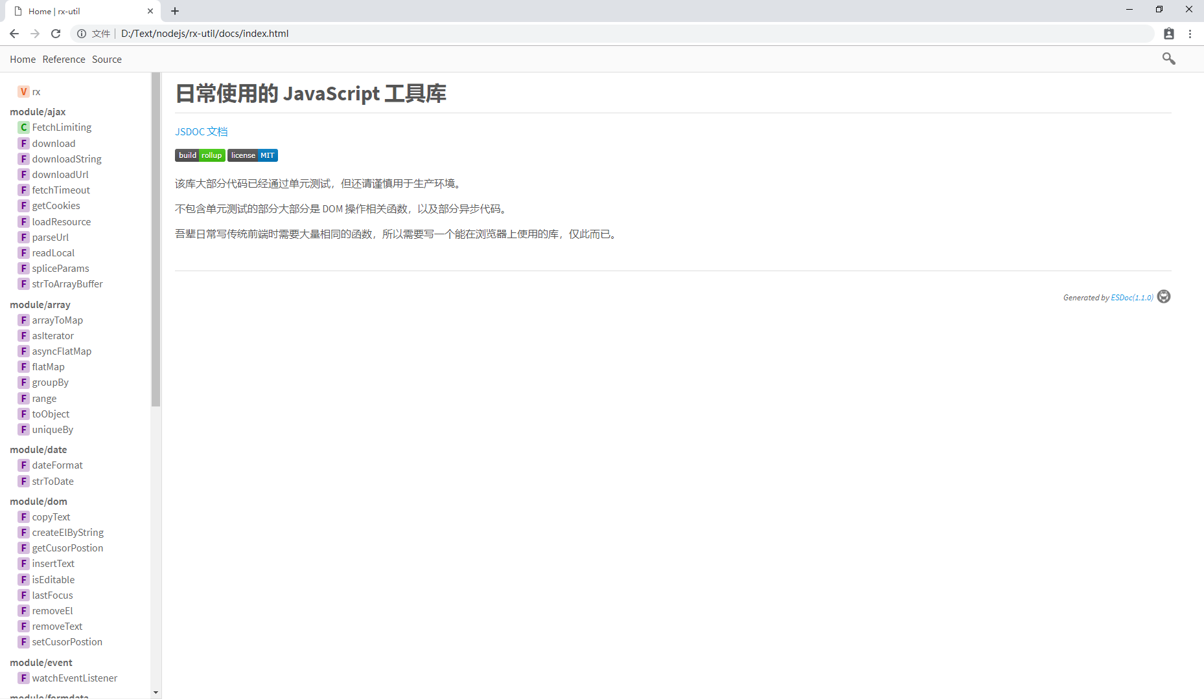Open the parseUrl function link

tap(51, 238)
